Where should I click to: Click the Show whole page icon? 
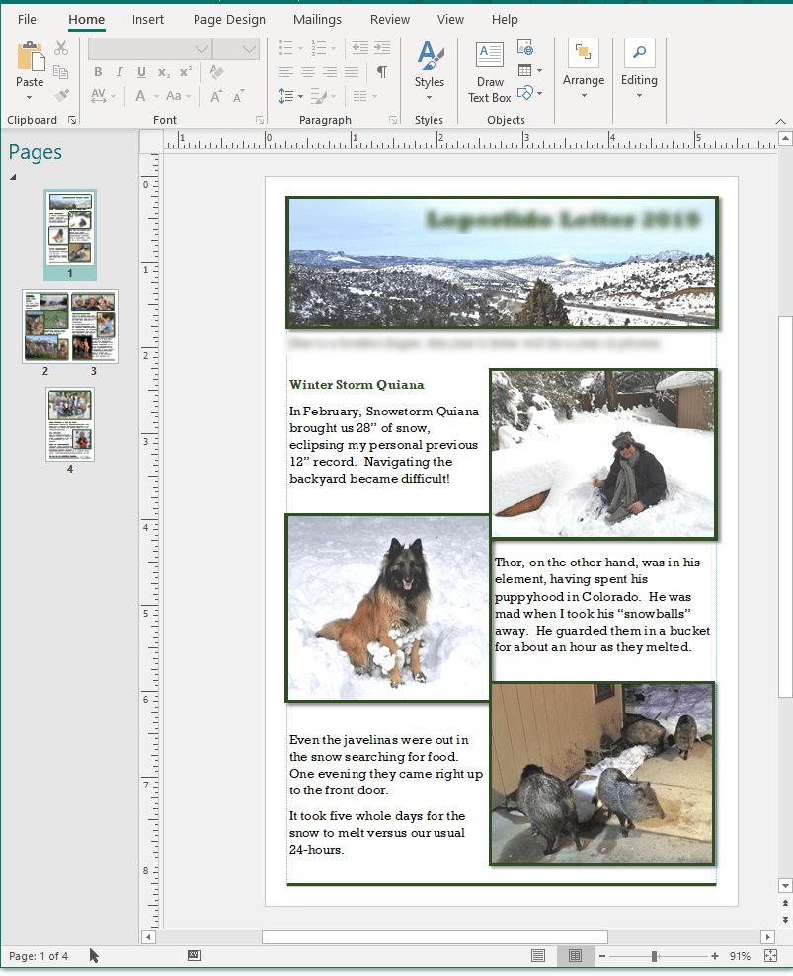point(771,956)
